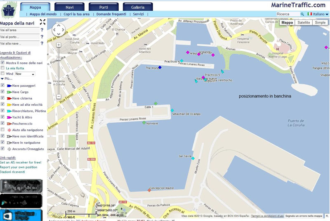Zoom in with the plus button
330x221 pixels.
click(59, 45)
